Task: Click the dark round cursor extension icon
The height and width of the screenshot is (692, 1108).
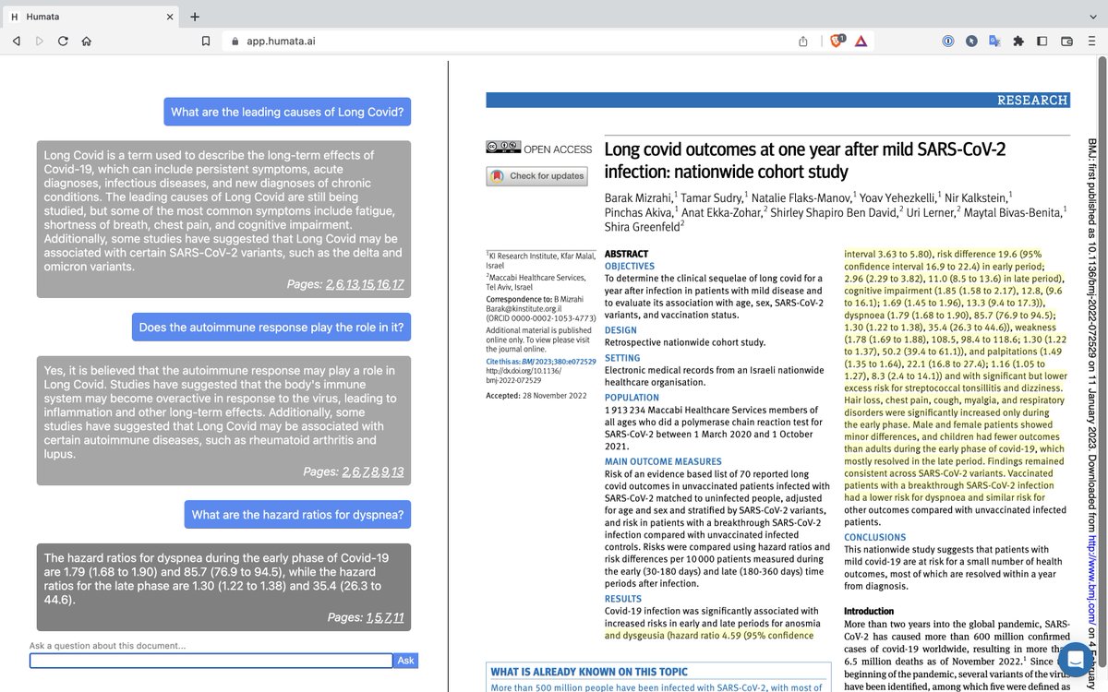Action: (x=971, y=42)
